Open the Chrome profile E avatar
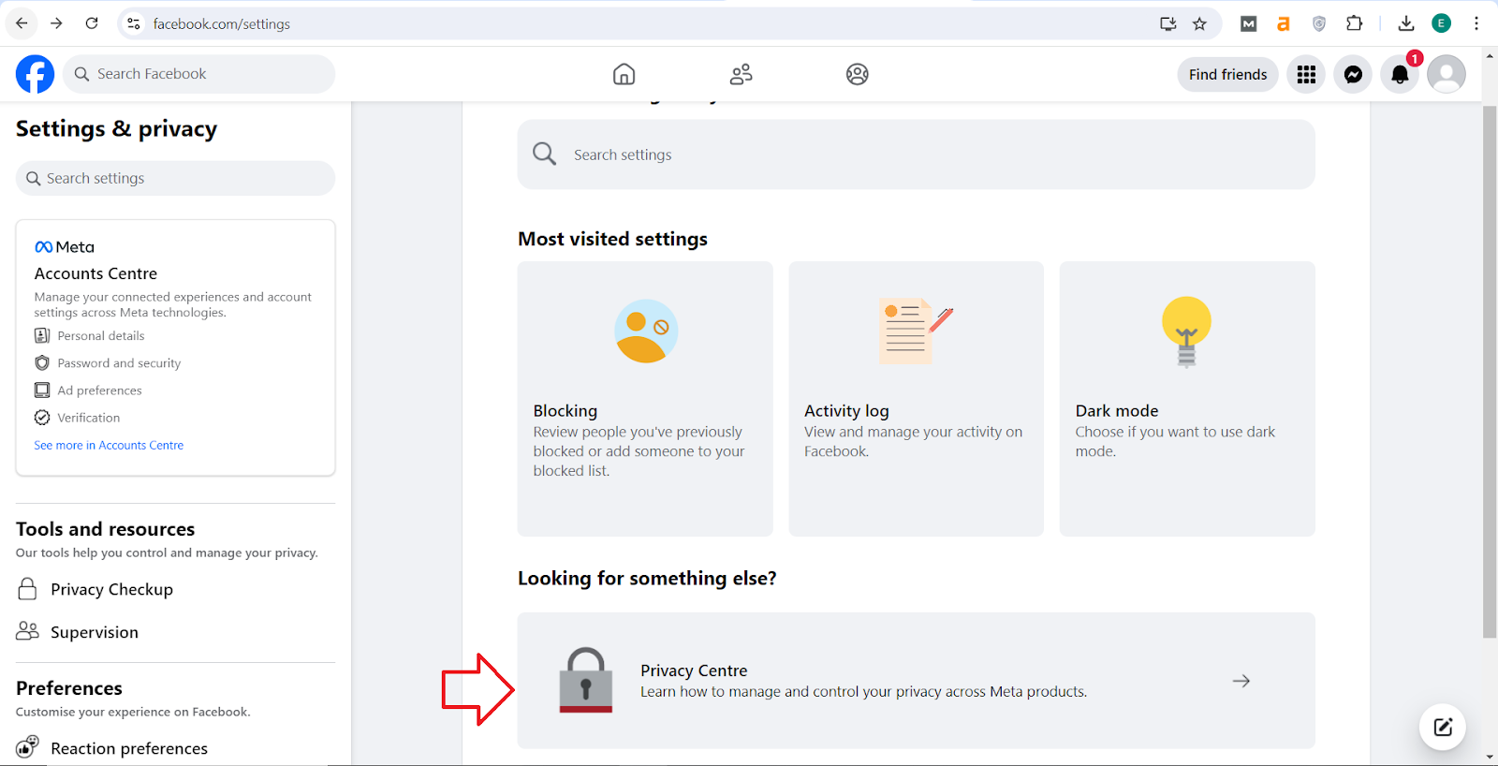The image size is (1498, 766). pos(1441,23)
